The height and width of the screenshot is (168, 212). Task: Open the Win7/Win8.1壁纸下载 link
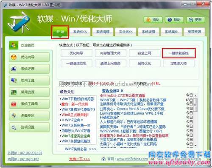(x=131, y=131)
